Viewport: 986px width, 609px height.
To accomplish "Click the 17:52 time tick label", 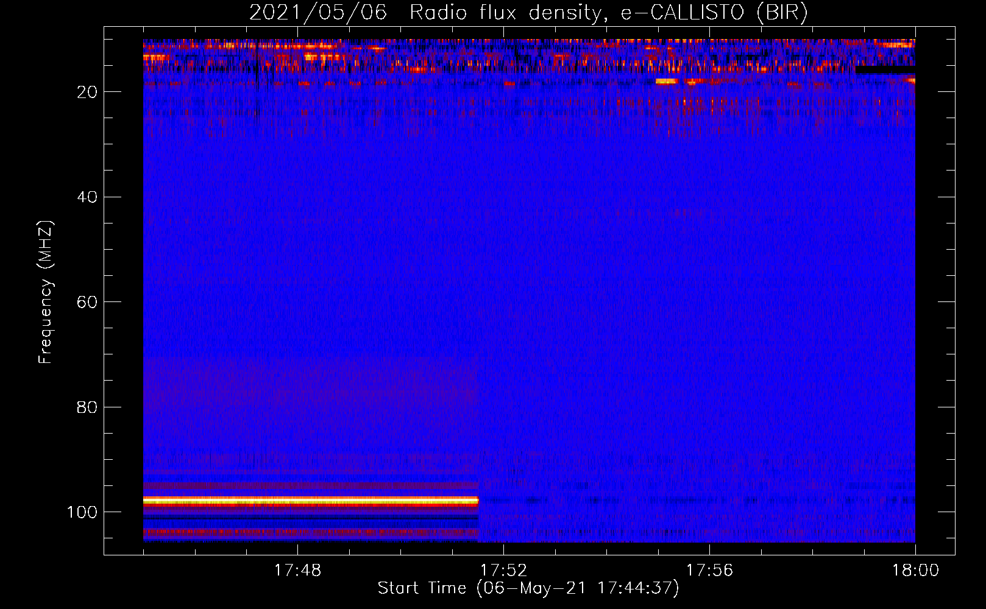I will tap(503, 571).
